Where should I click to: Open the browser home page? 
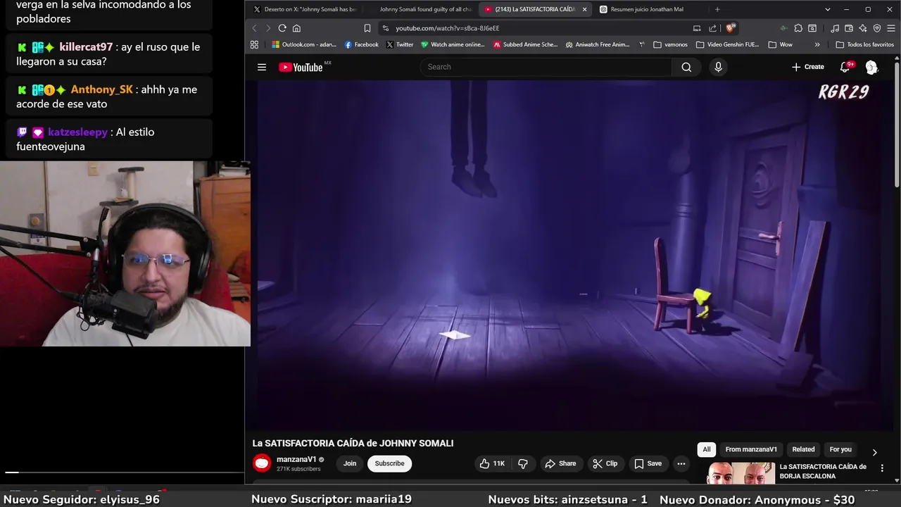click(x=296, y=28)
